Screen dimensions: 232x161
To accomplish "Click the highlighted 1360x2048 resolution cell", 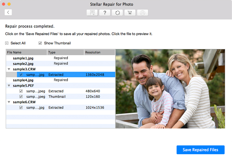I will [x=95, y=75].
